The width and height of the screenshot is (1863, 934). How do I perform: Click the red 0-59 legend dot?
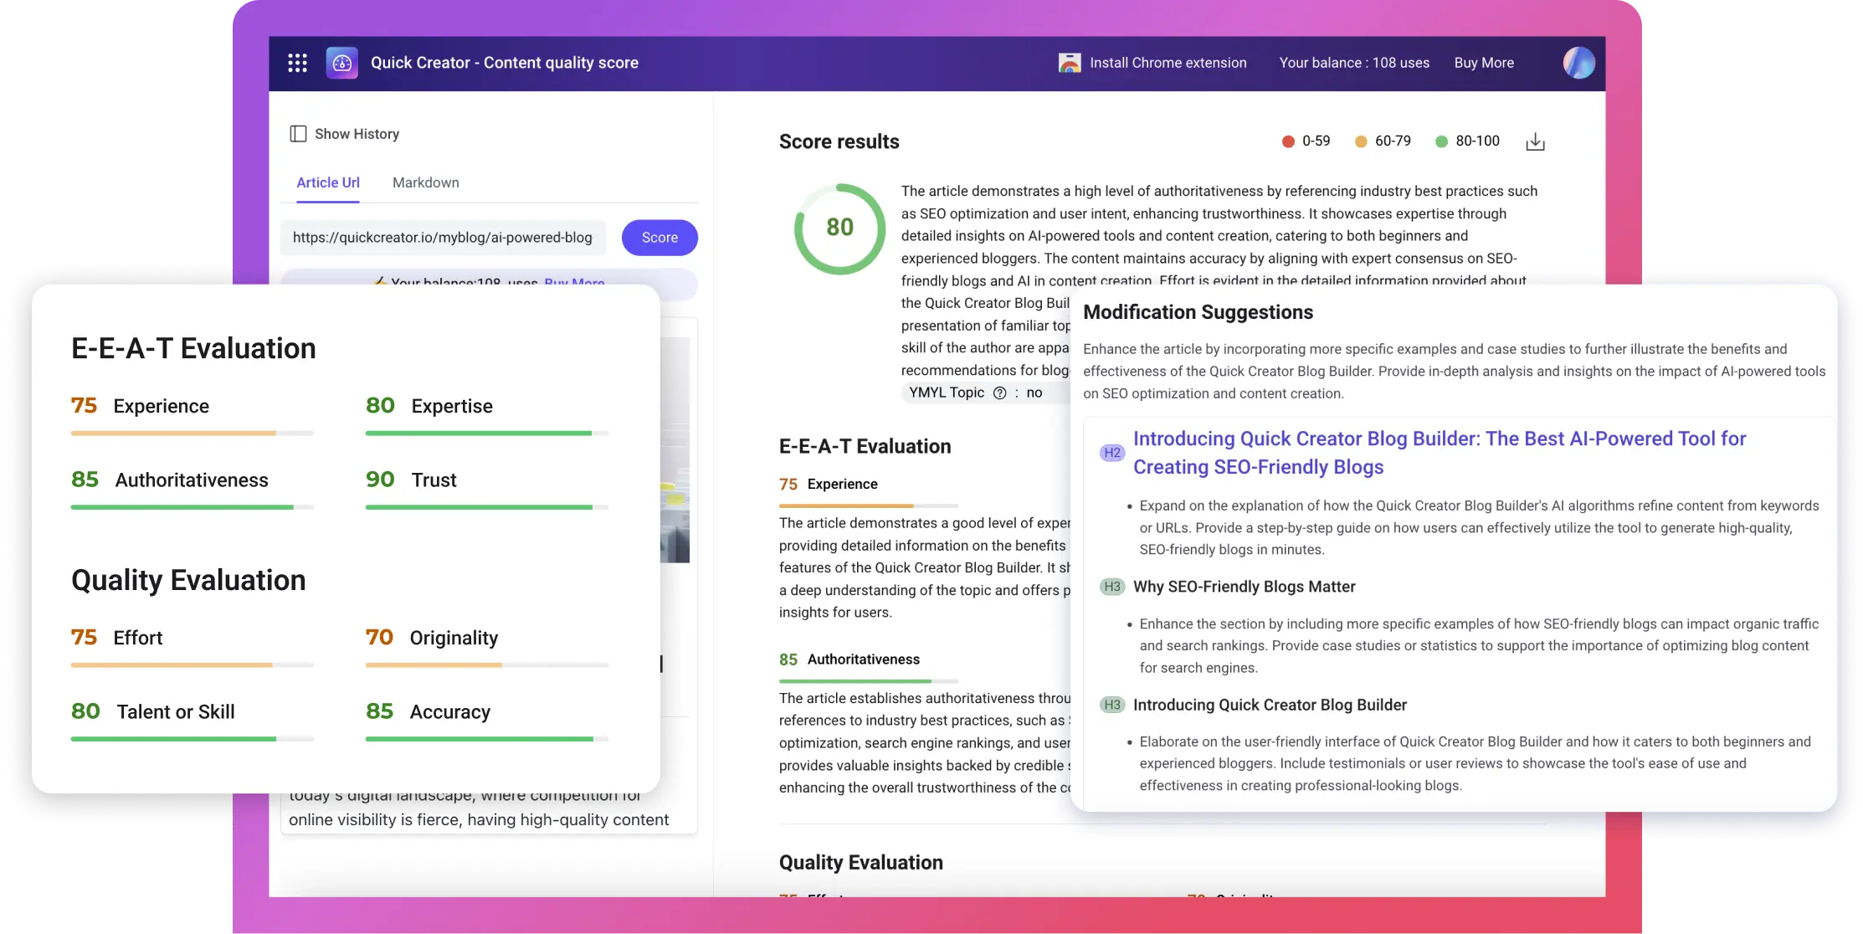[x=1288, y=141]
